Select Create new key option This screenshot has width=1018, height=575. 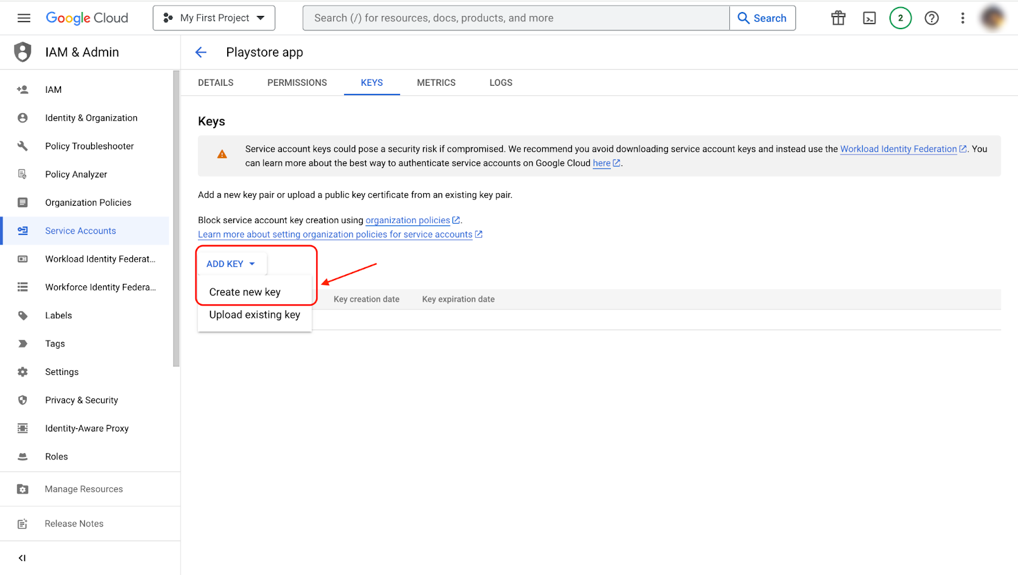[245, 292]
